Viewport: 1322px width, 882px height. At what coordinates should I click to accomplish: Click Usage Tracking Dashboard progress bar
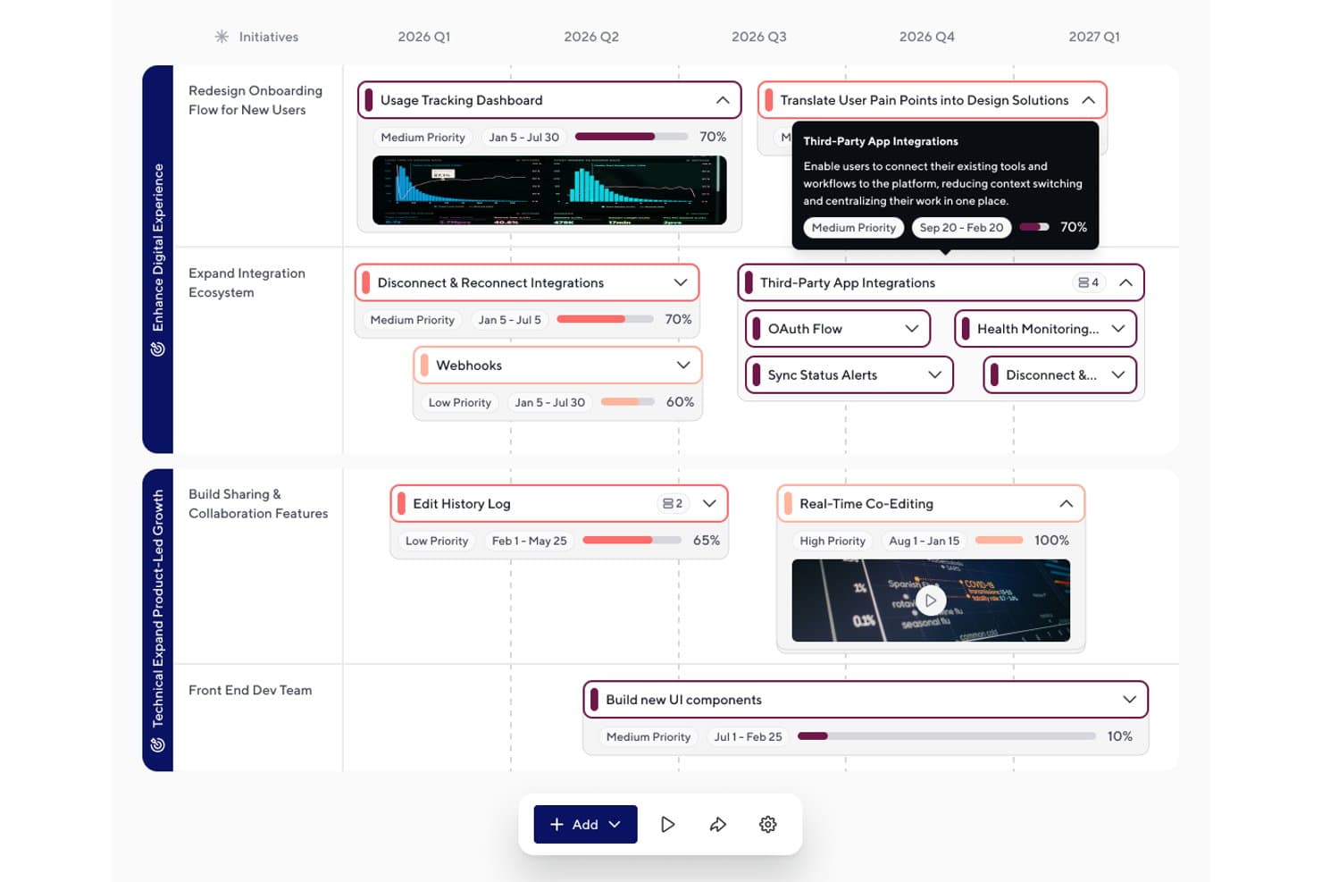click(x=632, y=137)
